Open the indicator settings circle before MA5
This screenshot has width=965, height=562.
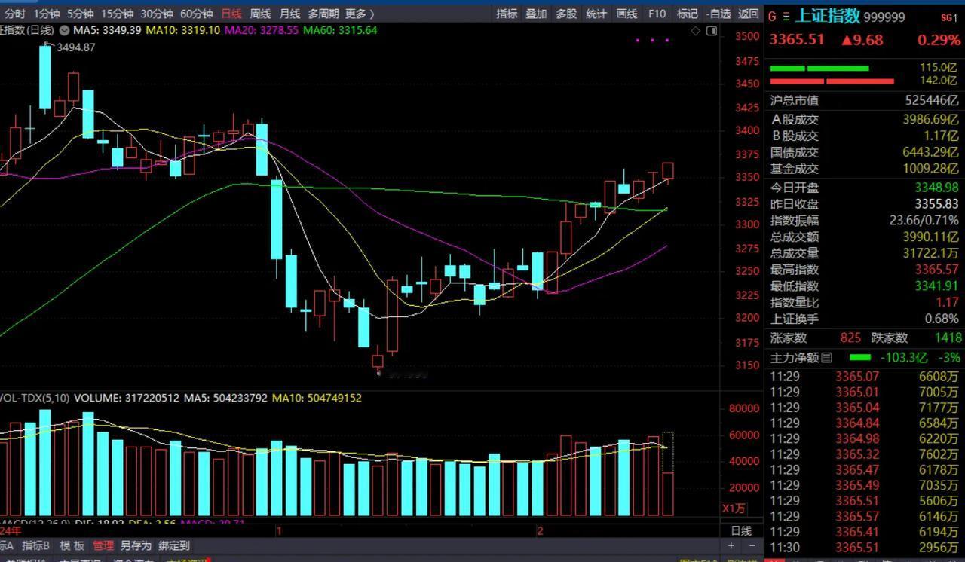(63, 30)
